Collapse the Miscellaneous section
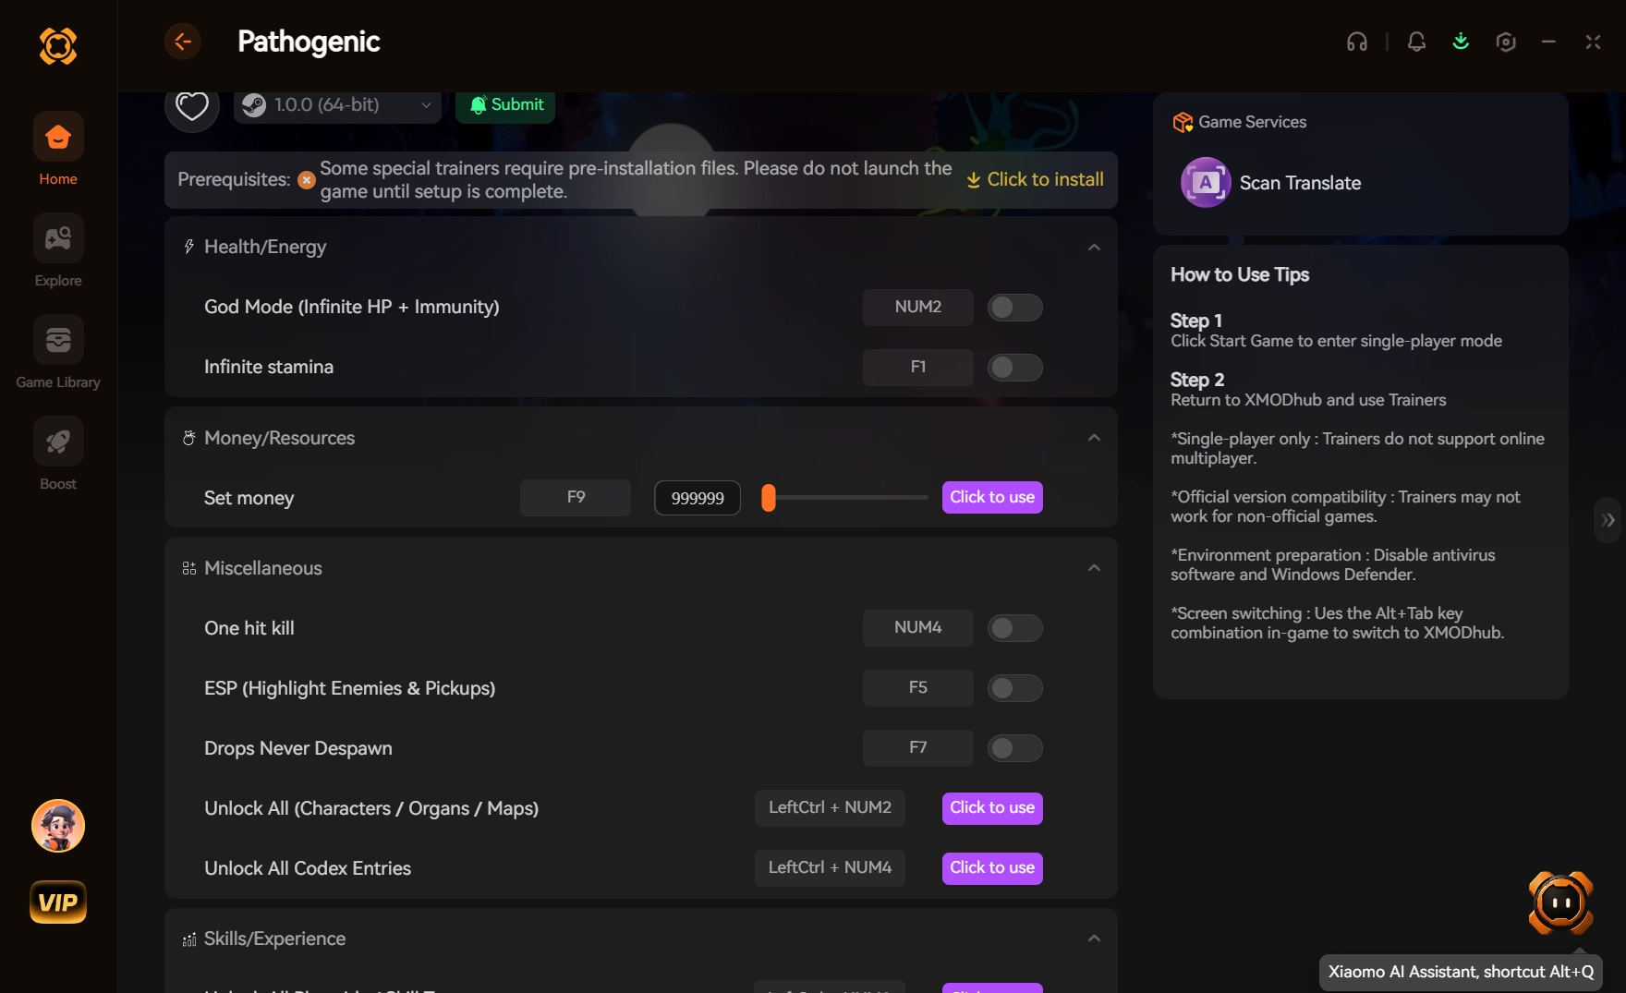 (x=1094, y=568)
